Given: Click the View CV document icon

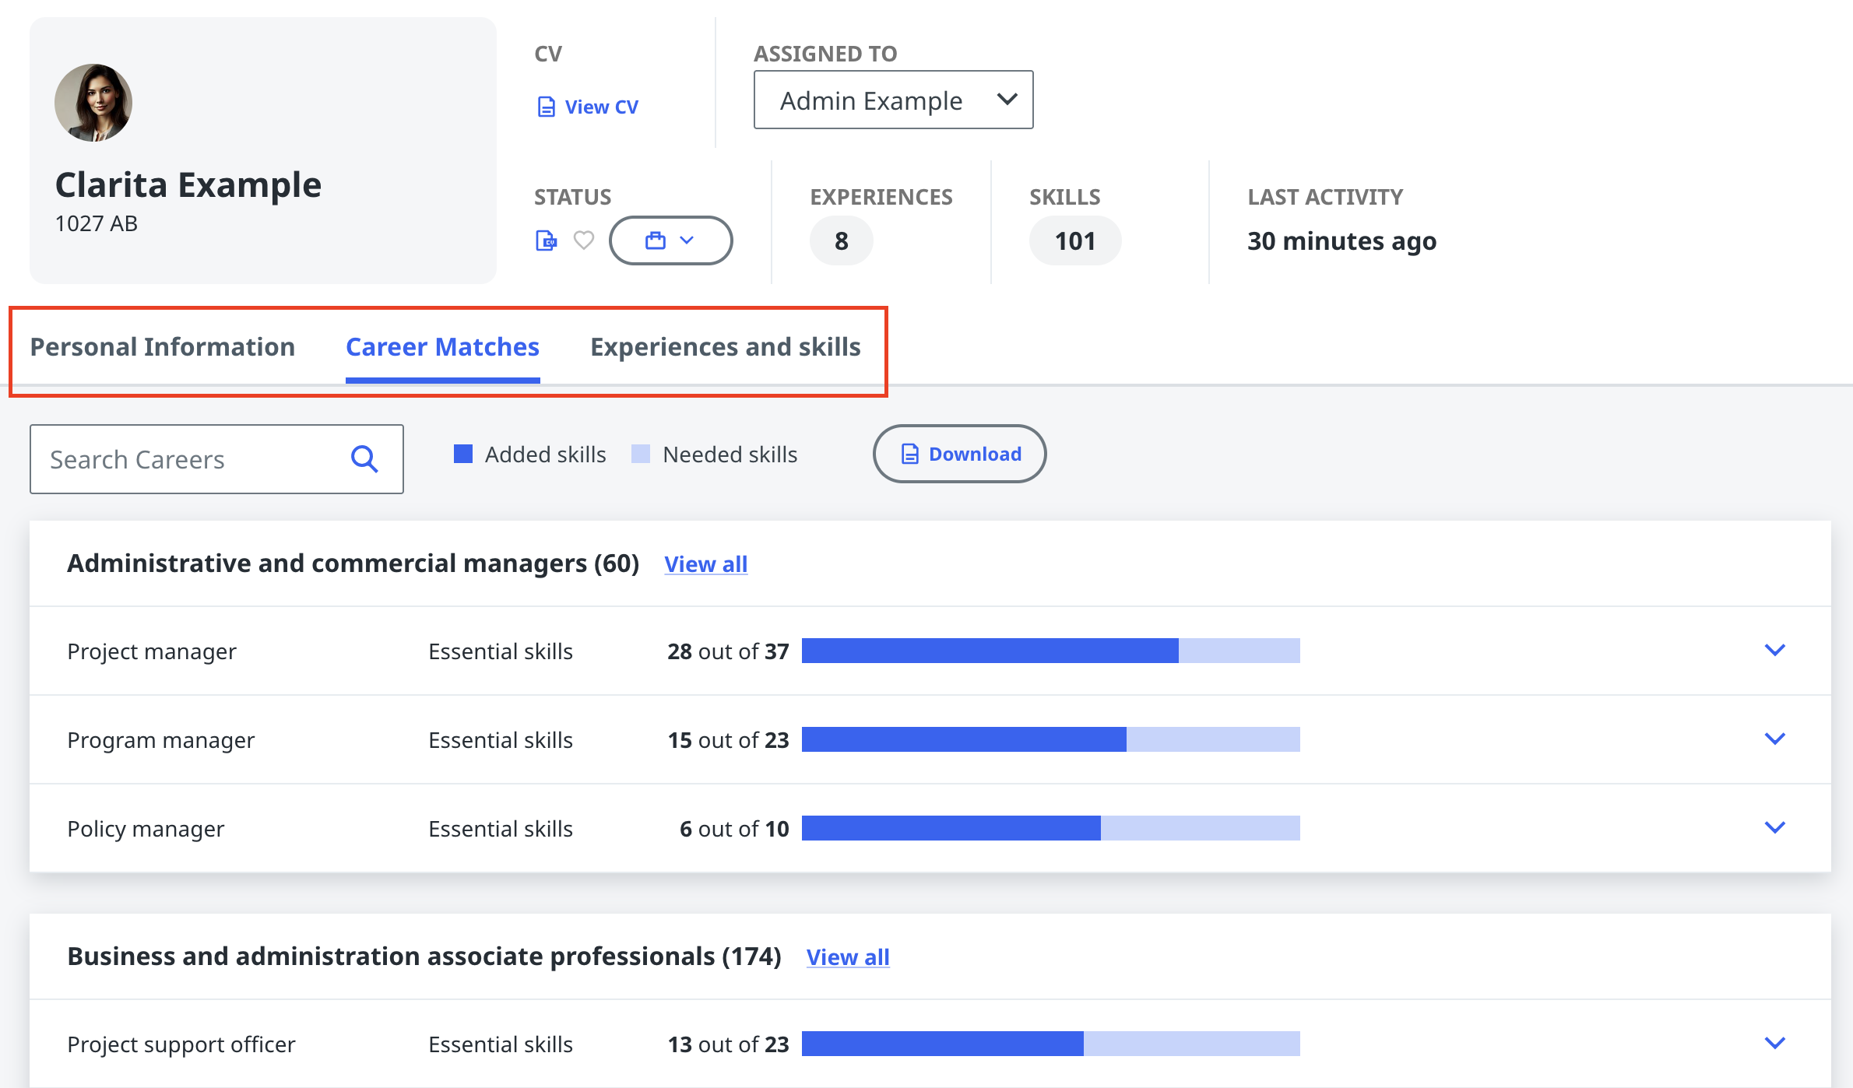Looking at the screenshot, I should pyautogui.click(x=547, y=107).
